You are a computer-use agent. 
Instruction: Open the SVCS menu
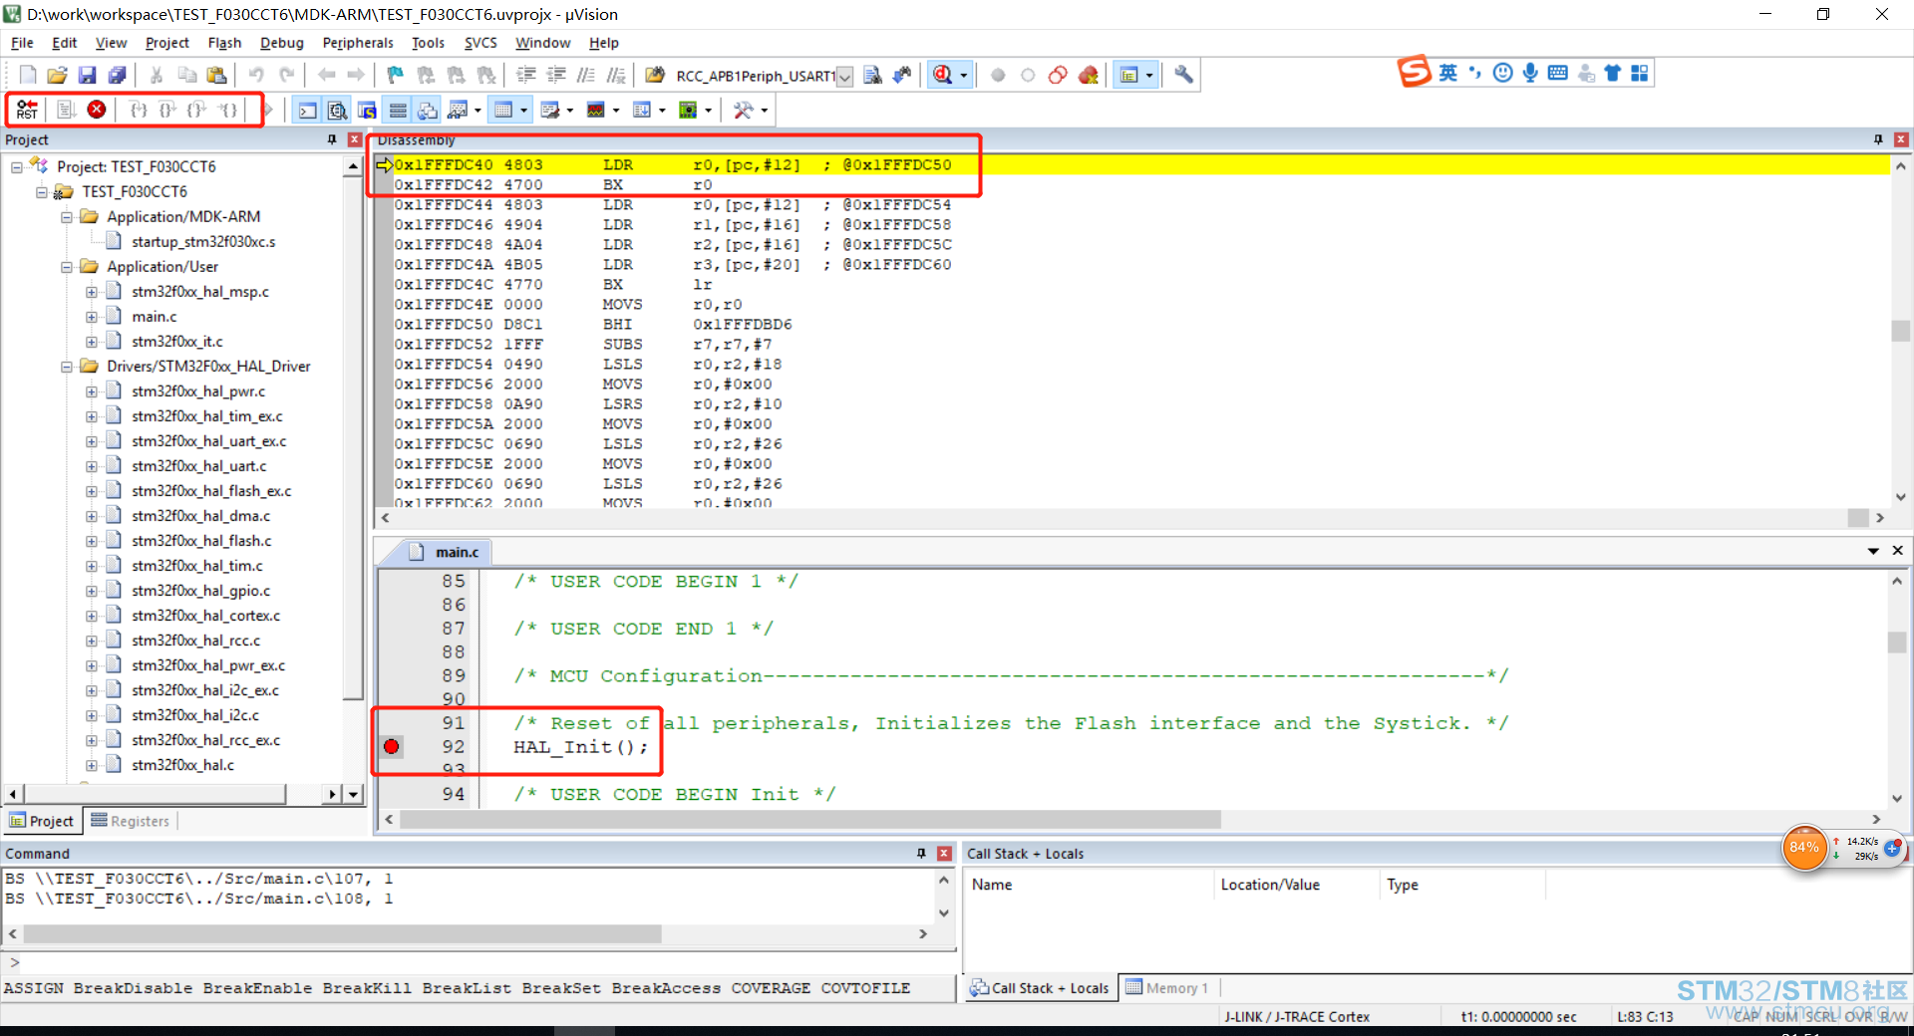pos(480,43)
